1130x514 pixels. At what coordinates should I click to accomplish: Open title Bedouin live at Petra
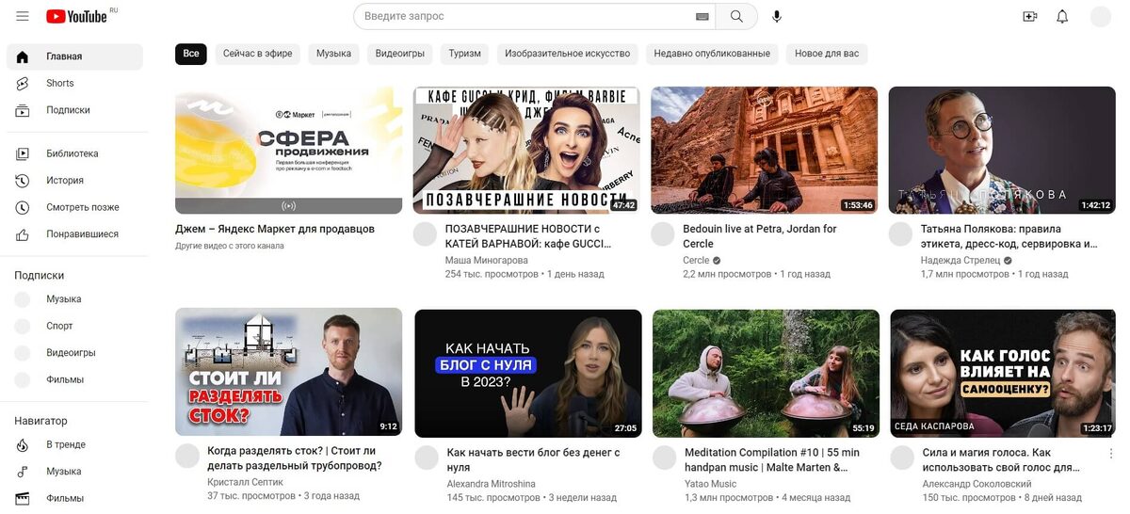(760, 236)
